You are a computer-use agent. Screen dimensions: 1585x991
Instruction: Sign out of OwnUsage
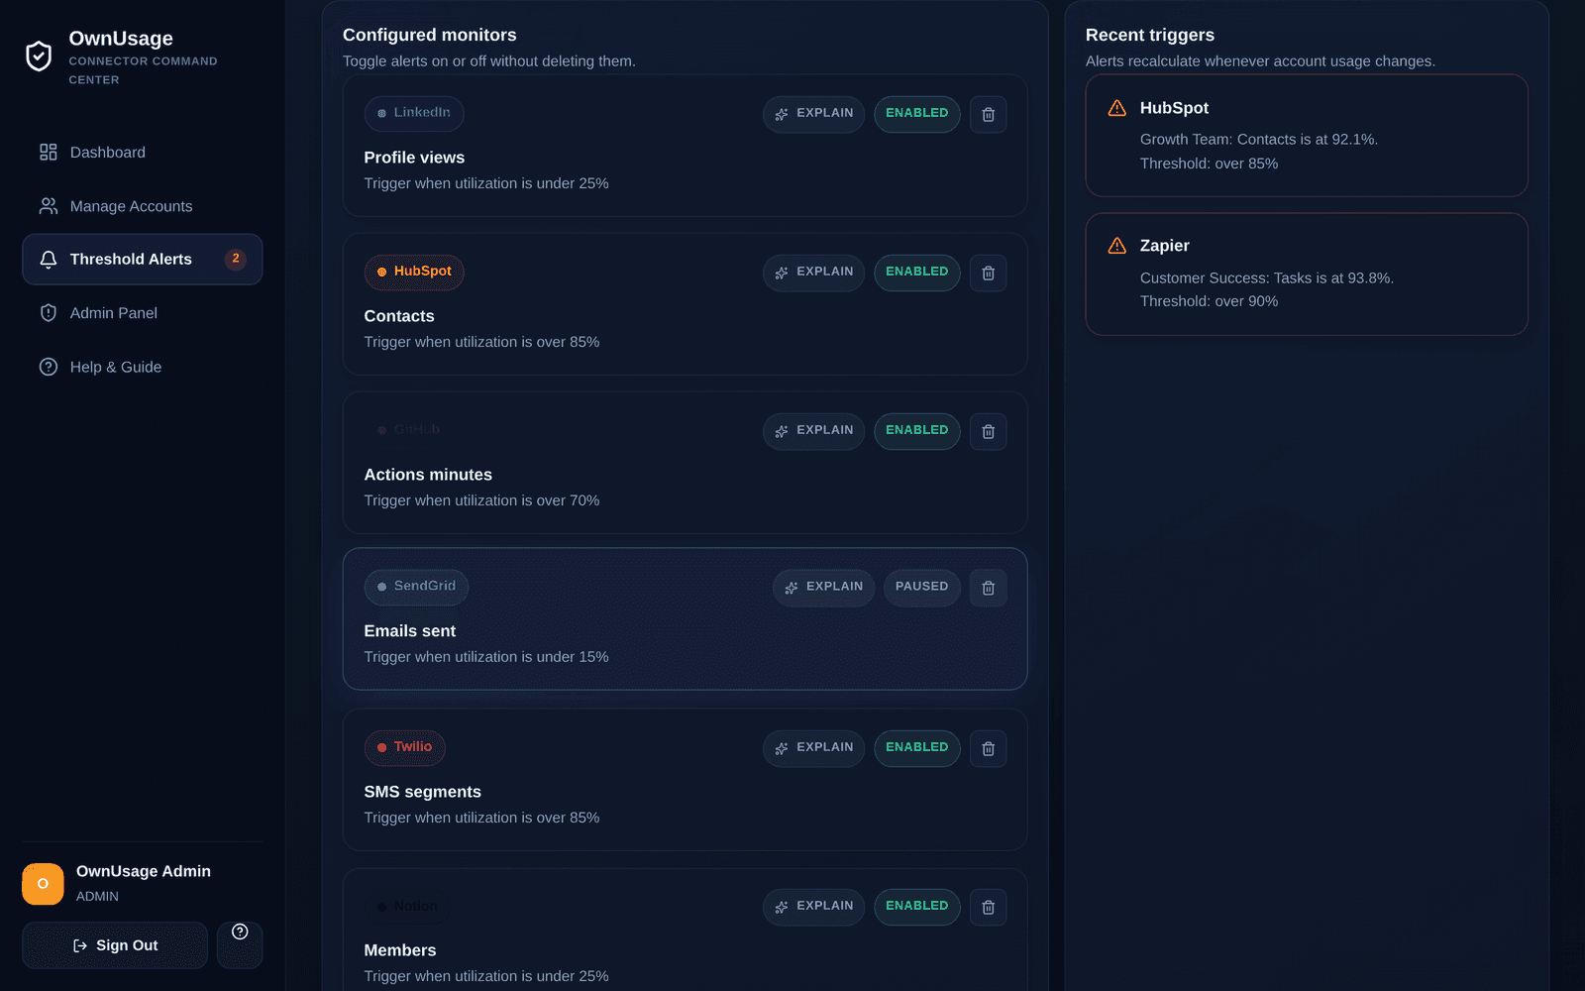pyautogui.click(x=115, y=945)
